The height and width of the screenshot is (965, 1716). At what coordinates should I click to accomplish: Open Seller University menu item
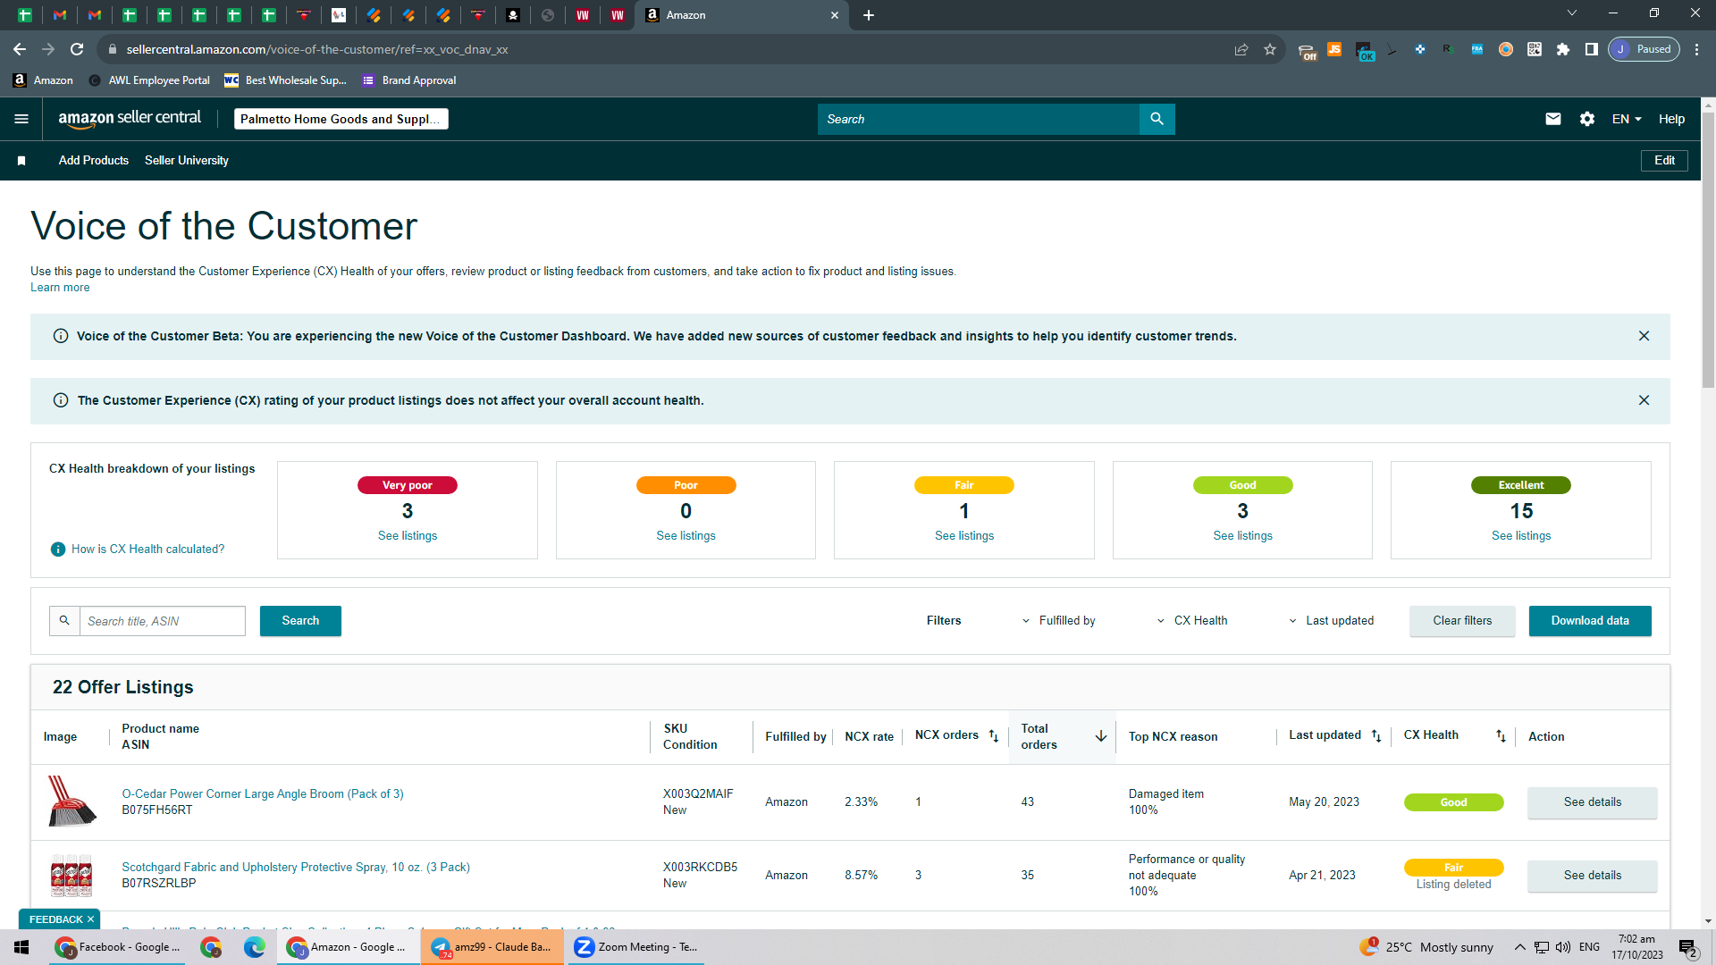pyautogui.click(x=187, y=161)
